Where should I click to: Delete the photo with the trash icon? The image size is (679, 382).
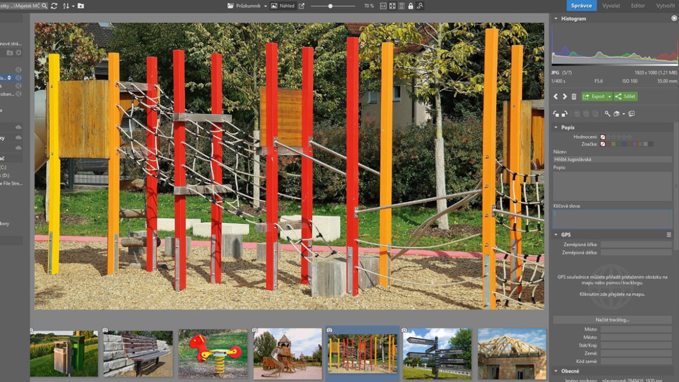(x=574, y=96)
